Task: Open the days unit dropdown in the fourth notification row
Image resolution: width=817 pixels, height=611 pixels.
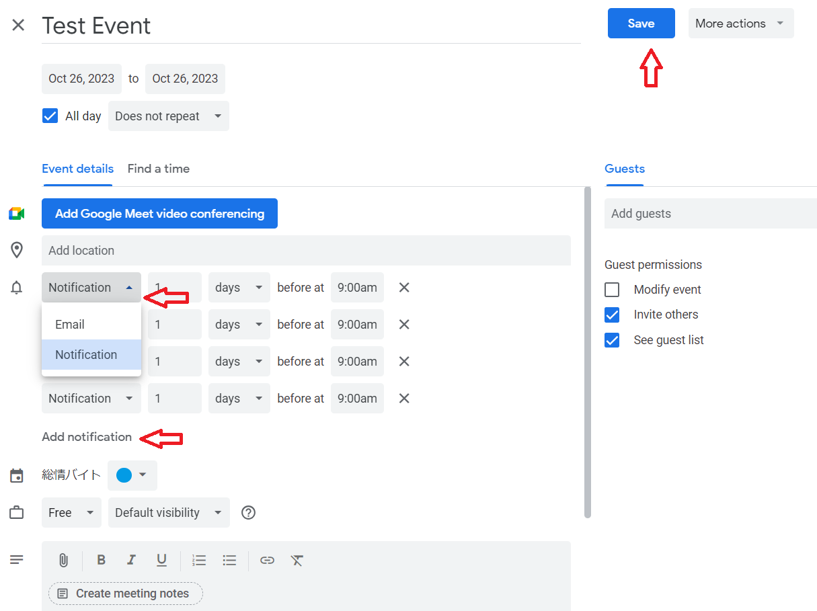Action: 239,399
